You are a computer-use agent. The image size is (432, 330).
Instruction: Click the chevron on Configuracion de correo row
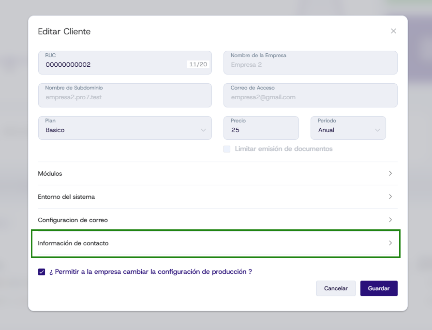coord(390,220)
